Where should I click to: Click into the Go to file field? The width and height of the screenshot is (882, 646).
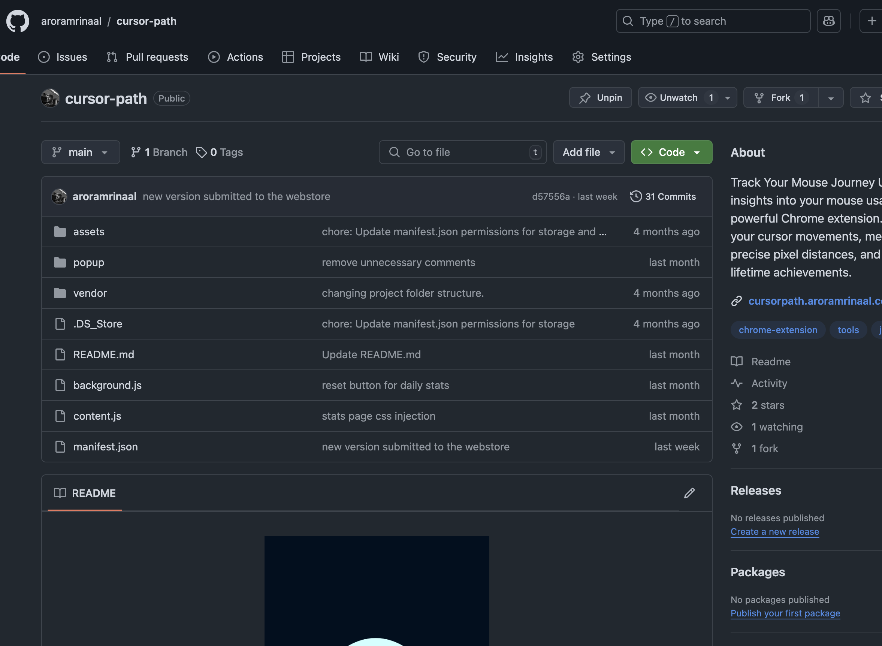click(x=462, y=153)
